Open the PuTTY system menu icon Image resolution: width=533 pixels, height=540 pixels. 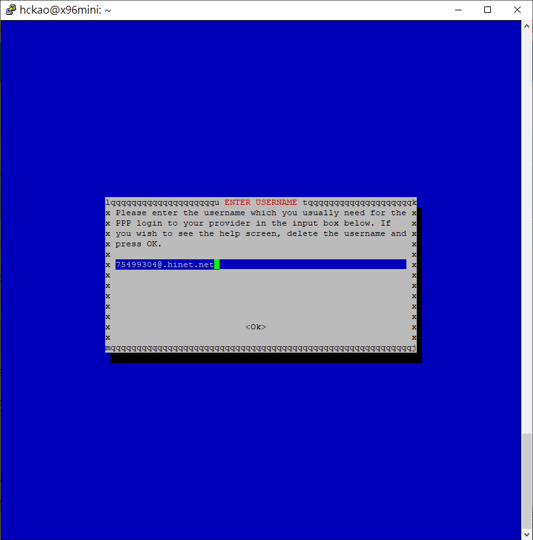click(x=10, y=10)
